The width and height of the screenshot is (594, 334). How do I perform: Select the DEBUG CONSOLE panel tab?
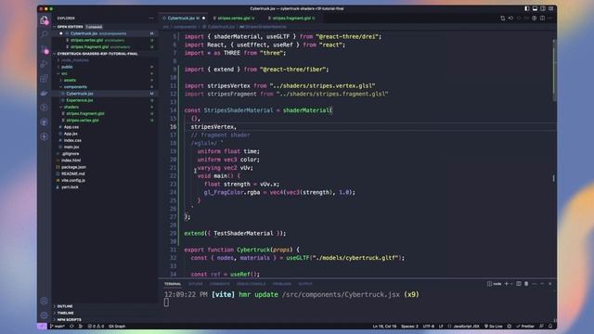(252, 284)
